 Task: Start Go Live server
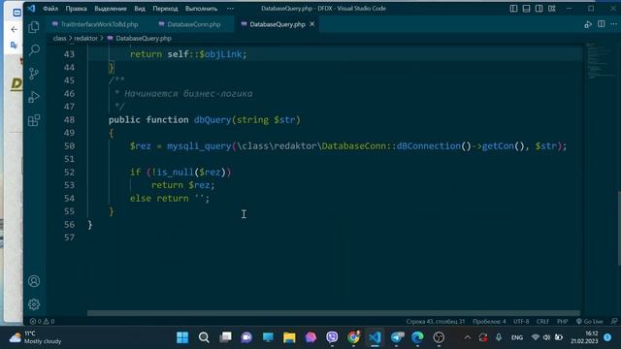pos(589,321)
